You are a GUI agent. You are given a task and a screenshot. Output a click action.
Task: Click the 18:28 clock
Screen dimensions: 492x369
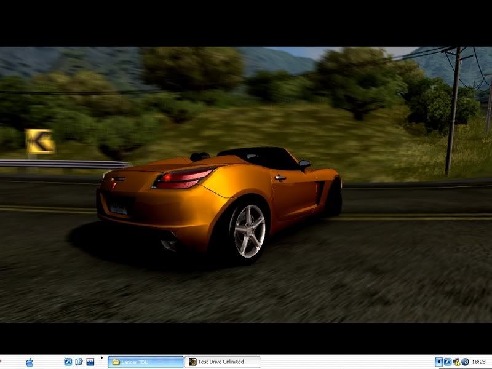[478, 362]
